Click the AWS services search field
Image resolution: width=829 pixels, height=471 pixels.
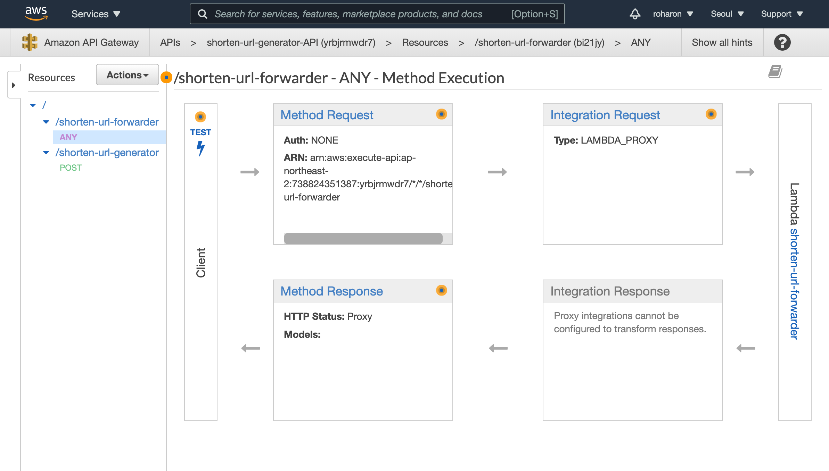click(x=348, y=14)
